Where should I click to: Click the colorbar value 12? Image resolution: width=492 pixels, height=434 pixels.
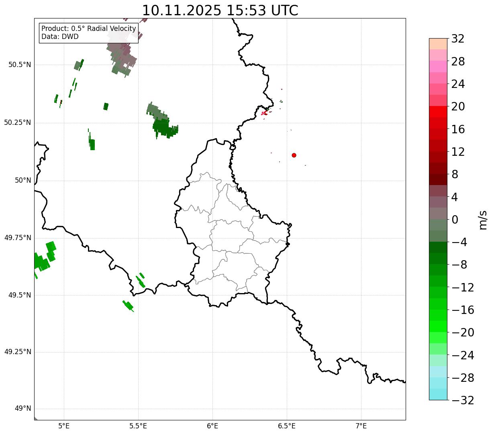pos(458,152)
